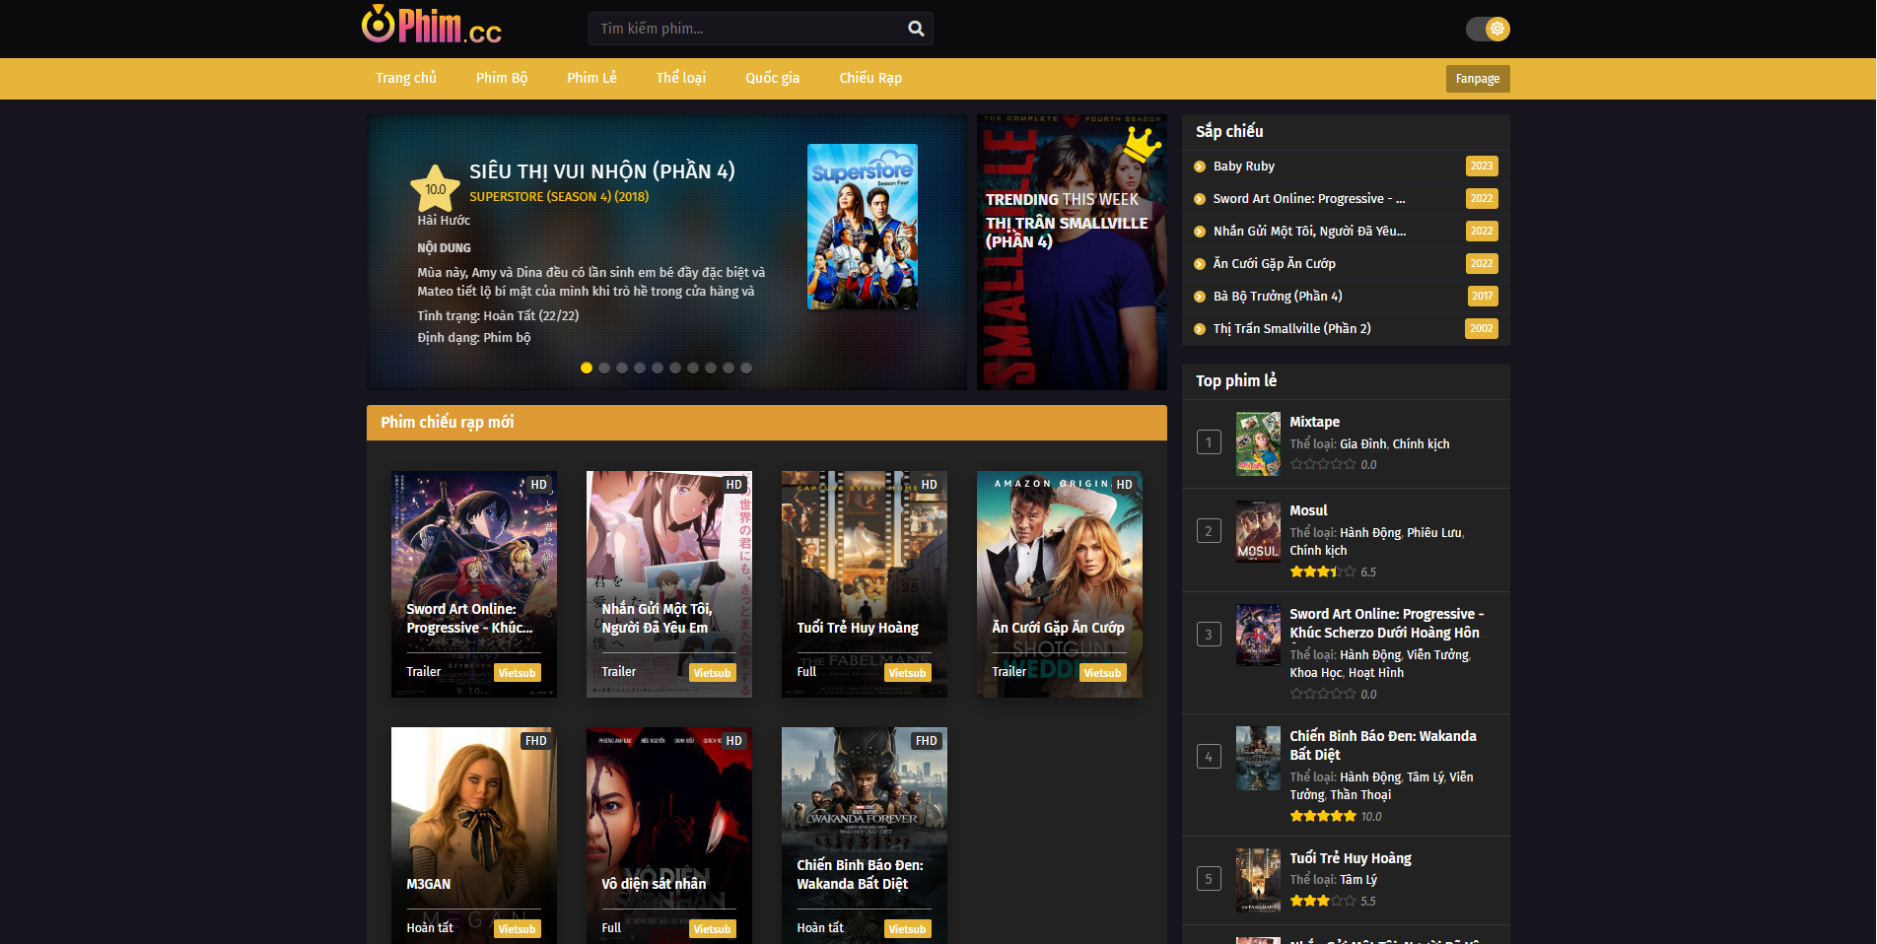This screenshot has width=1877, height=944.
Task: Open the Phim Bộ menu item
Action: (501, 78)
